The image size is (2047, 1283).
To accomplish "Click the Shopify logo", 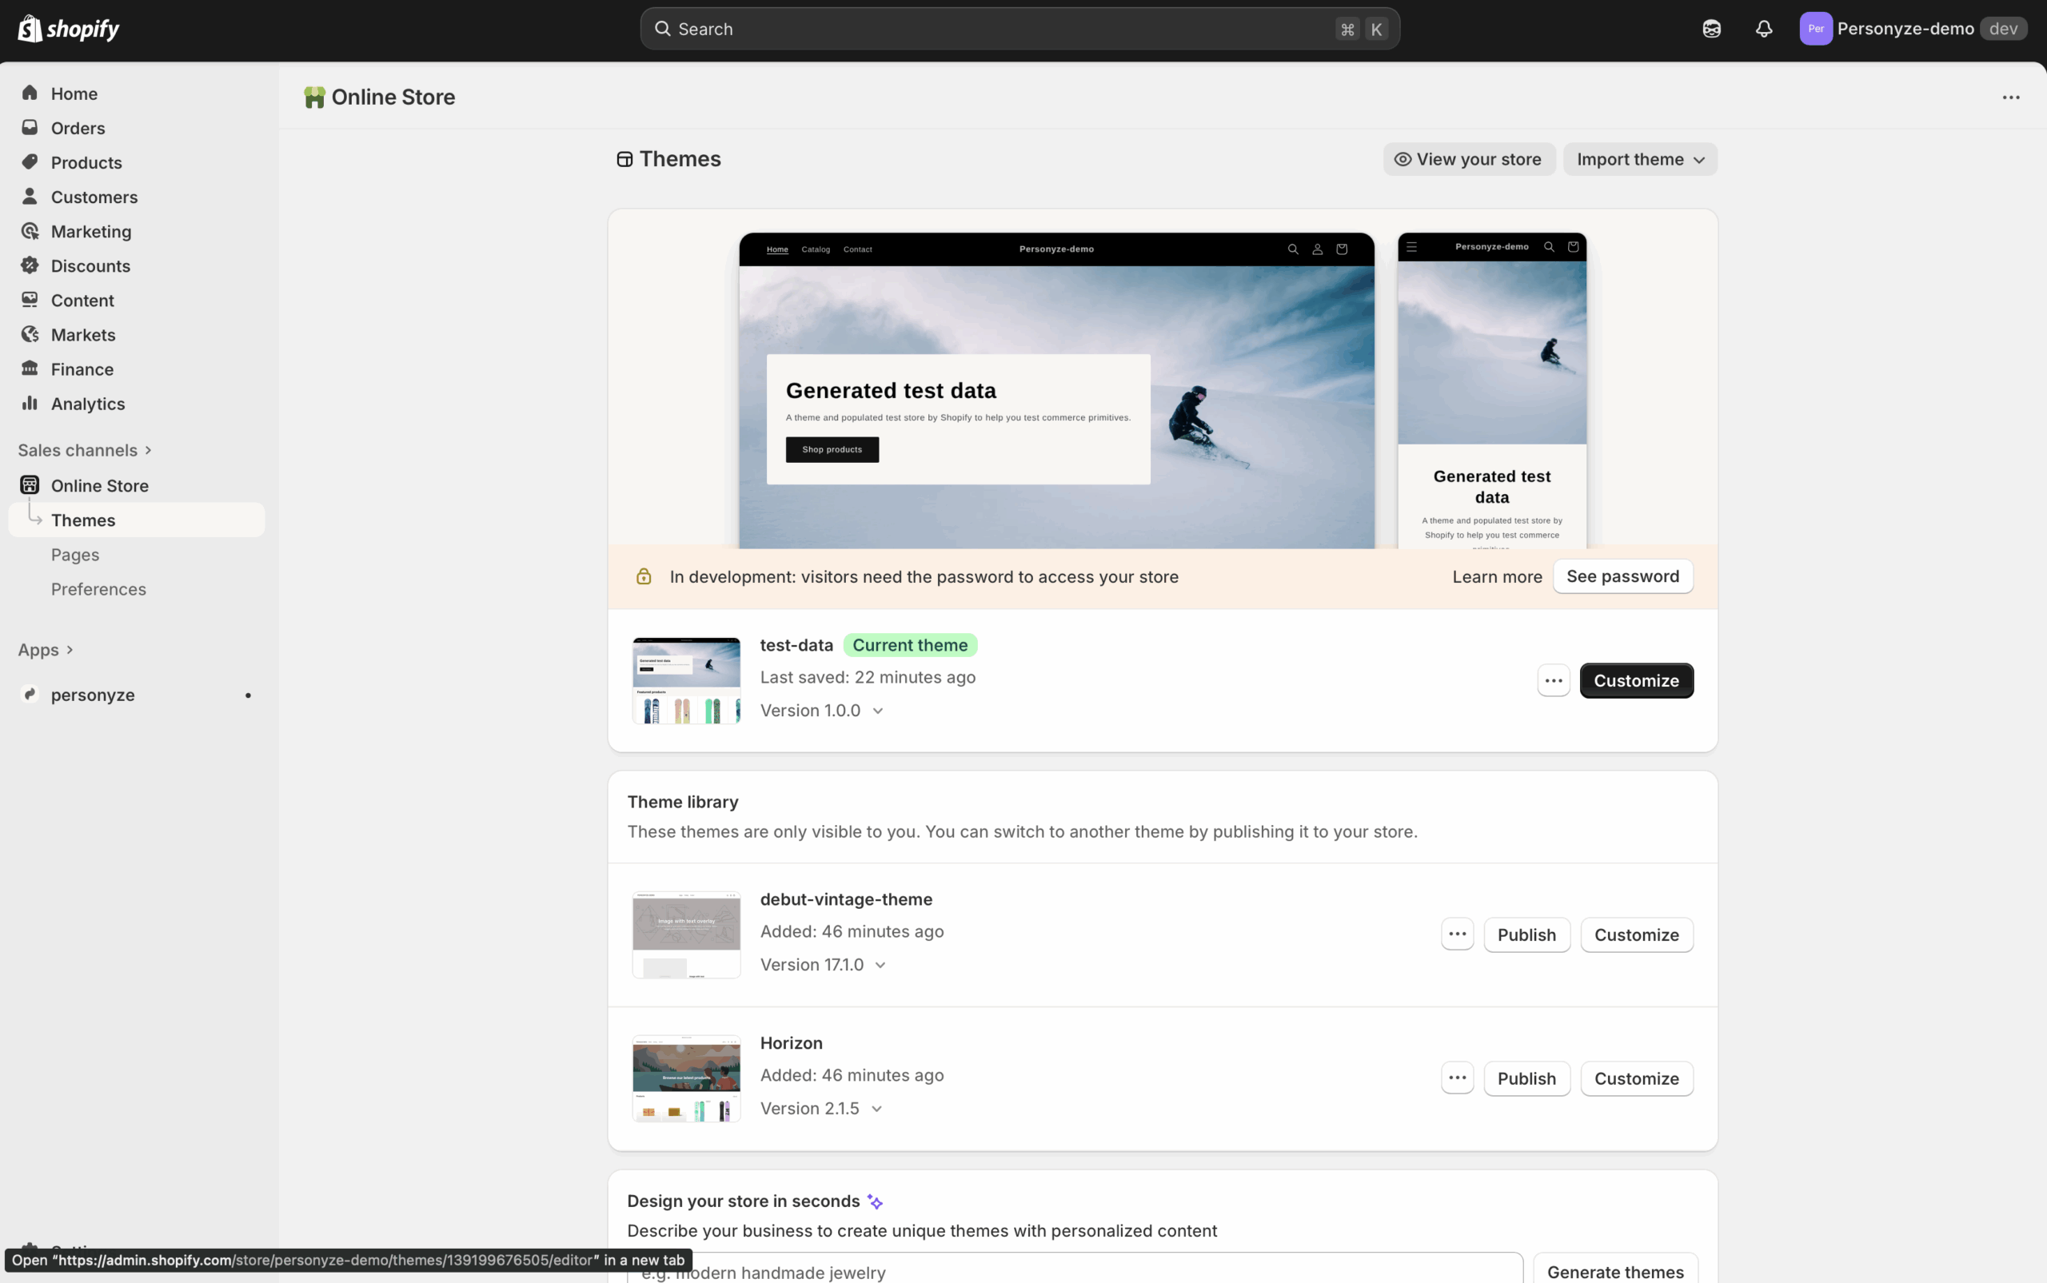I will pyautogui.click(x=69, y=29).
